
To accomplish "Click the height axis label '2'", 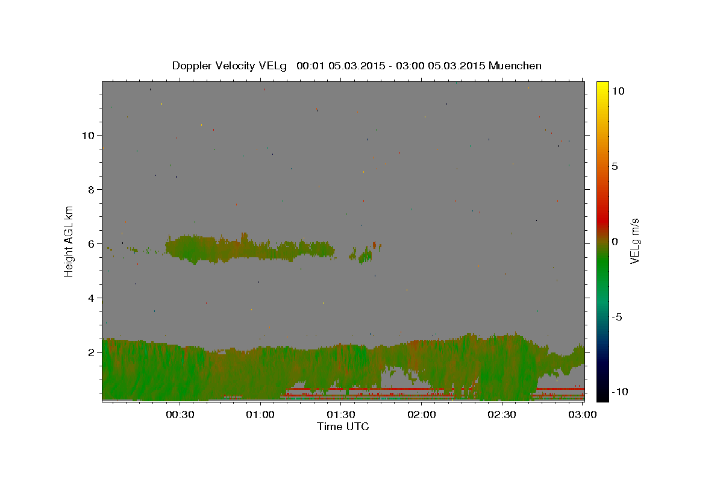I will tap(92, 352).
